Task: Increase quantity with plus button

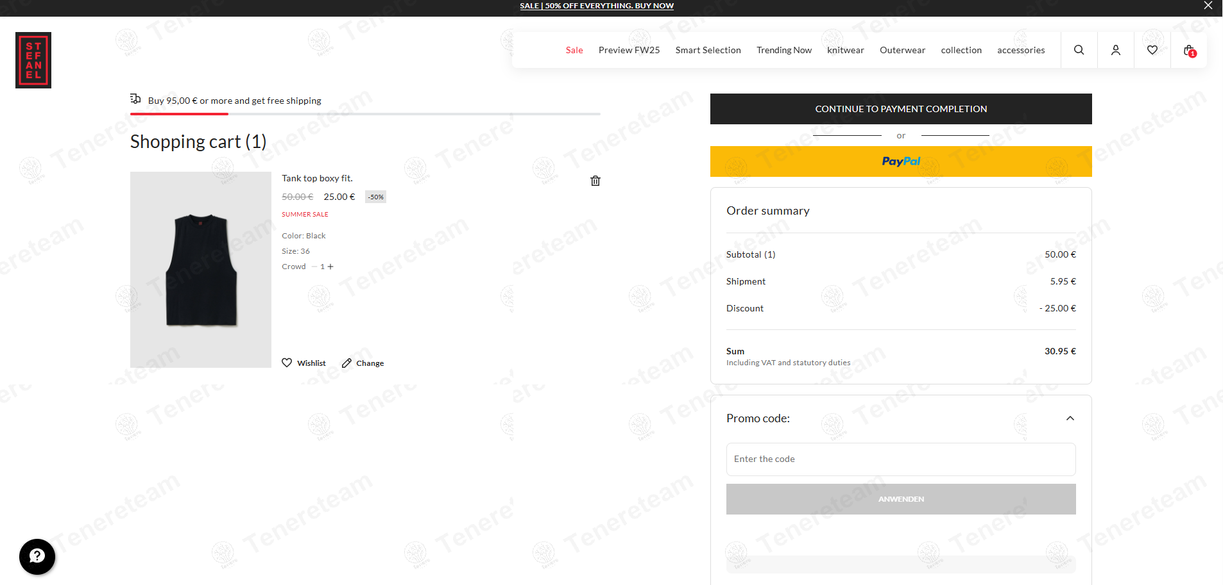Action: click(330, 267)
